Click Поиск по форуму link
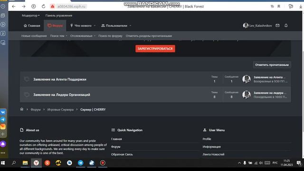The width and height of the screenshot is (304, 171). (x=110, y=36)
